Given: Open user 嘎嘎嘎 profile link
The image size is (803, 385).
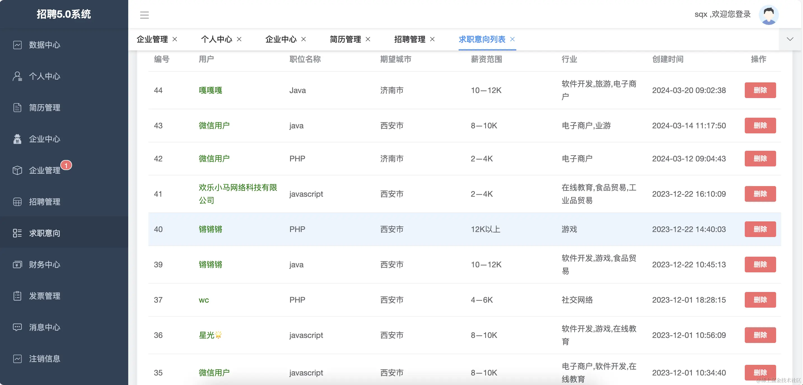Looking at the screenshot, I should coord(211,90).
